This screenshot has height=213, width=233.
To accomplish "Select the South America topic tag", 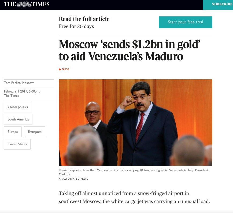I will 18,119.
